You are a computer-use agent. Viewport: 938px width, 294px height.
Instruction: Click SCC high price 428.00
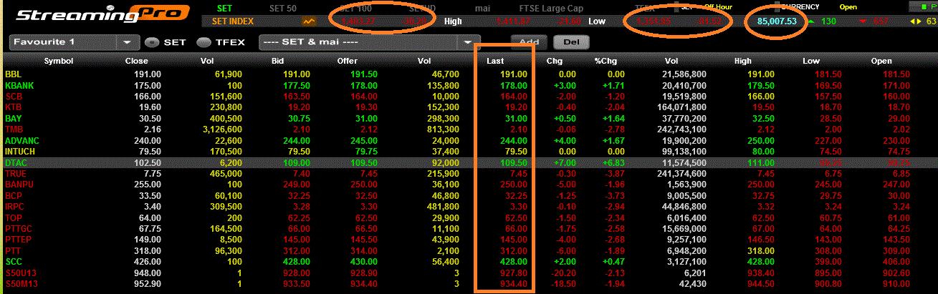[x=761, y=262]
